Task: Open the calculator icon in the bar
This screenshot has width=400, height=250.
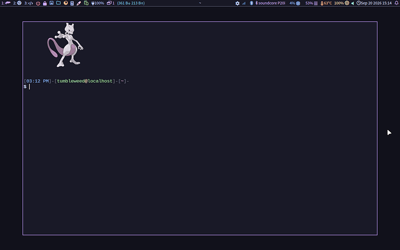Action: [72, 3]
